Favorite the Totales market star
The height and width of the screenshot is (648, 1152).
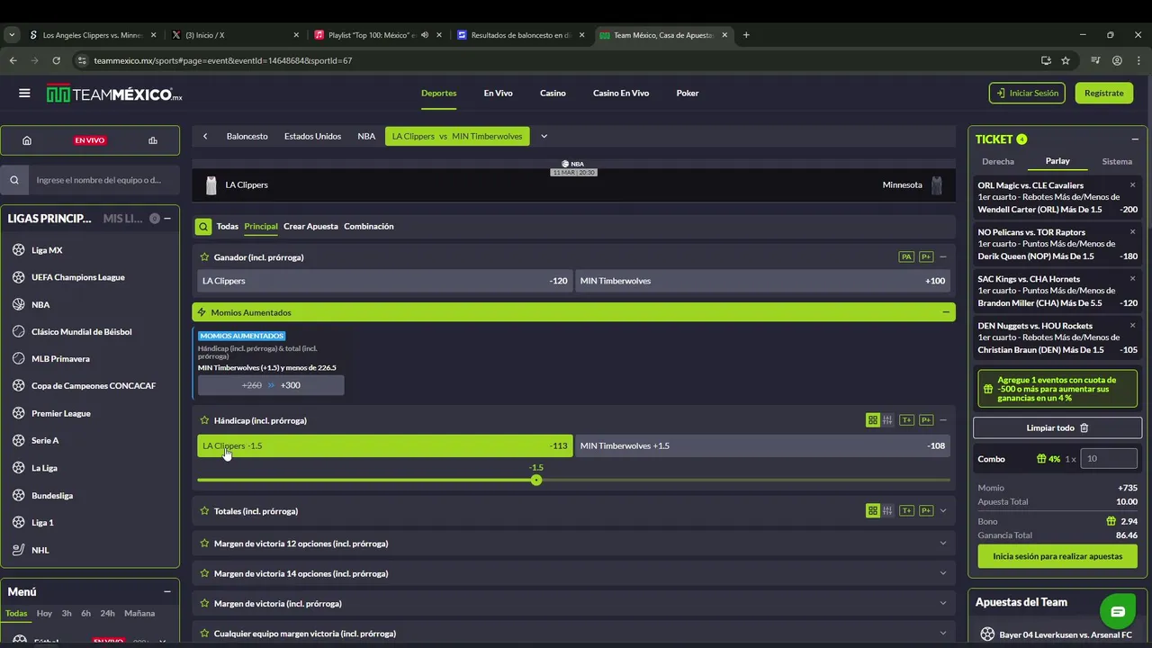pyautogui.click(x=204, y=511)
